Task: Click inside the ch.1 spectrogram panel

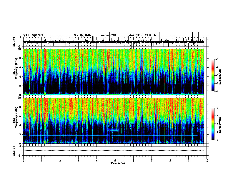Action: click(114, 72)
